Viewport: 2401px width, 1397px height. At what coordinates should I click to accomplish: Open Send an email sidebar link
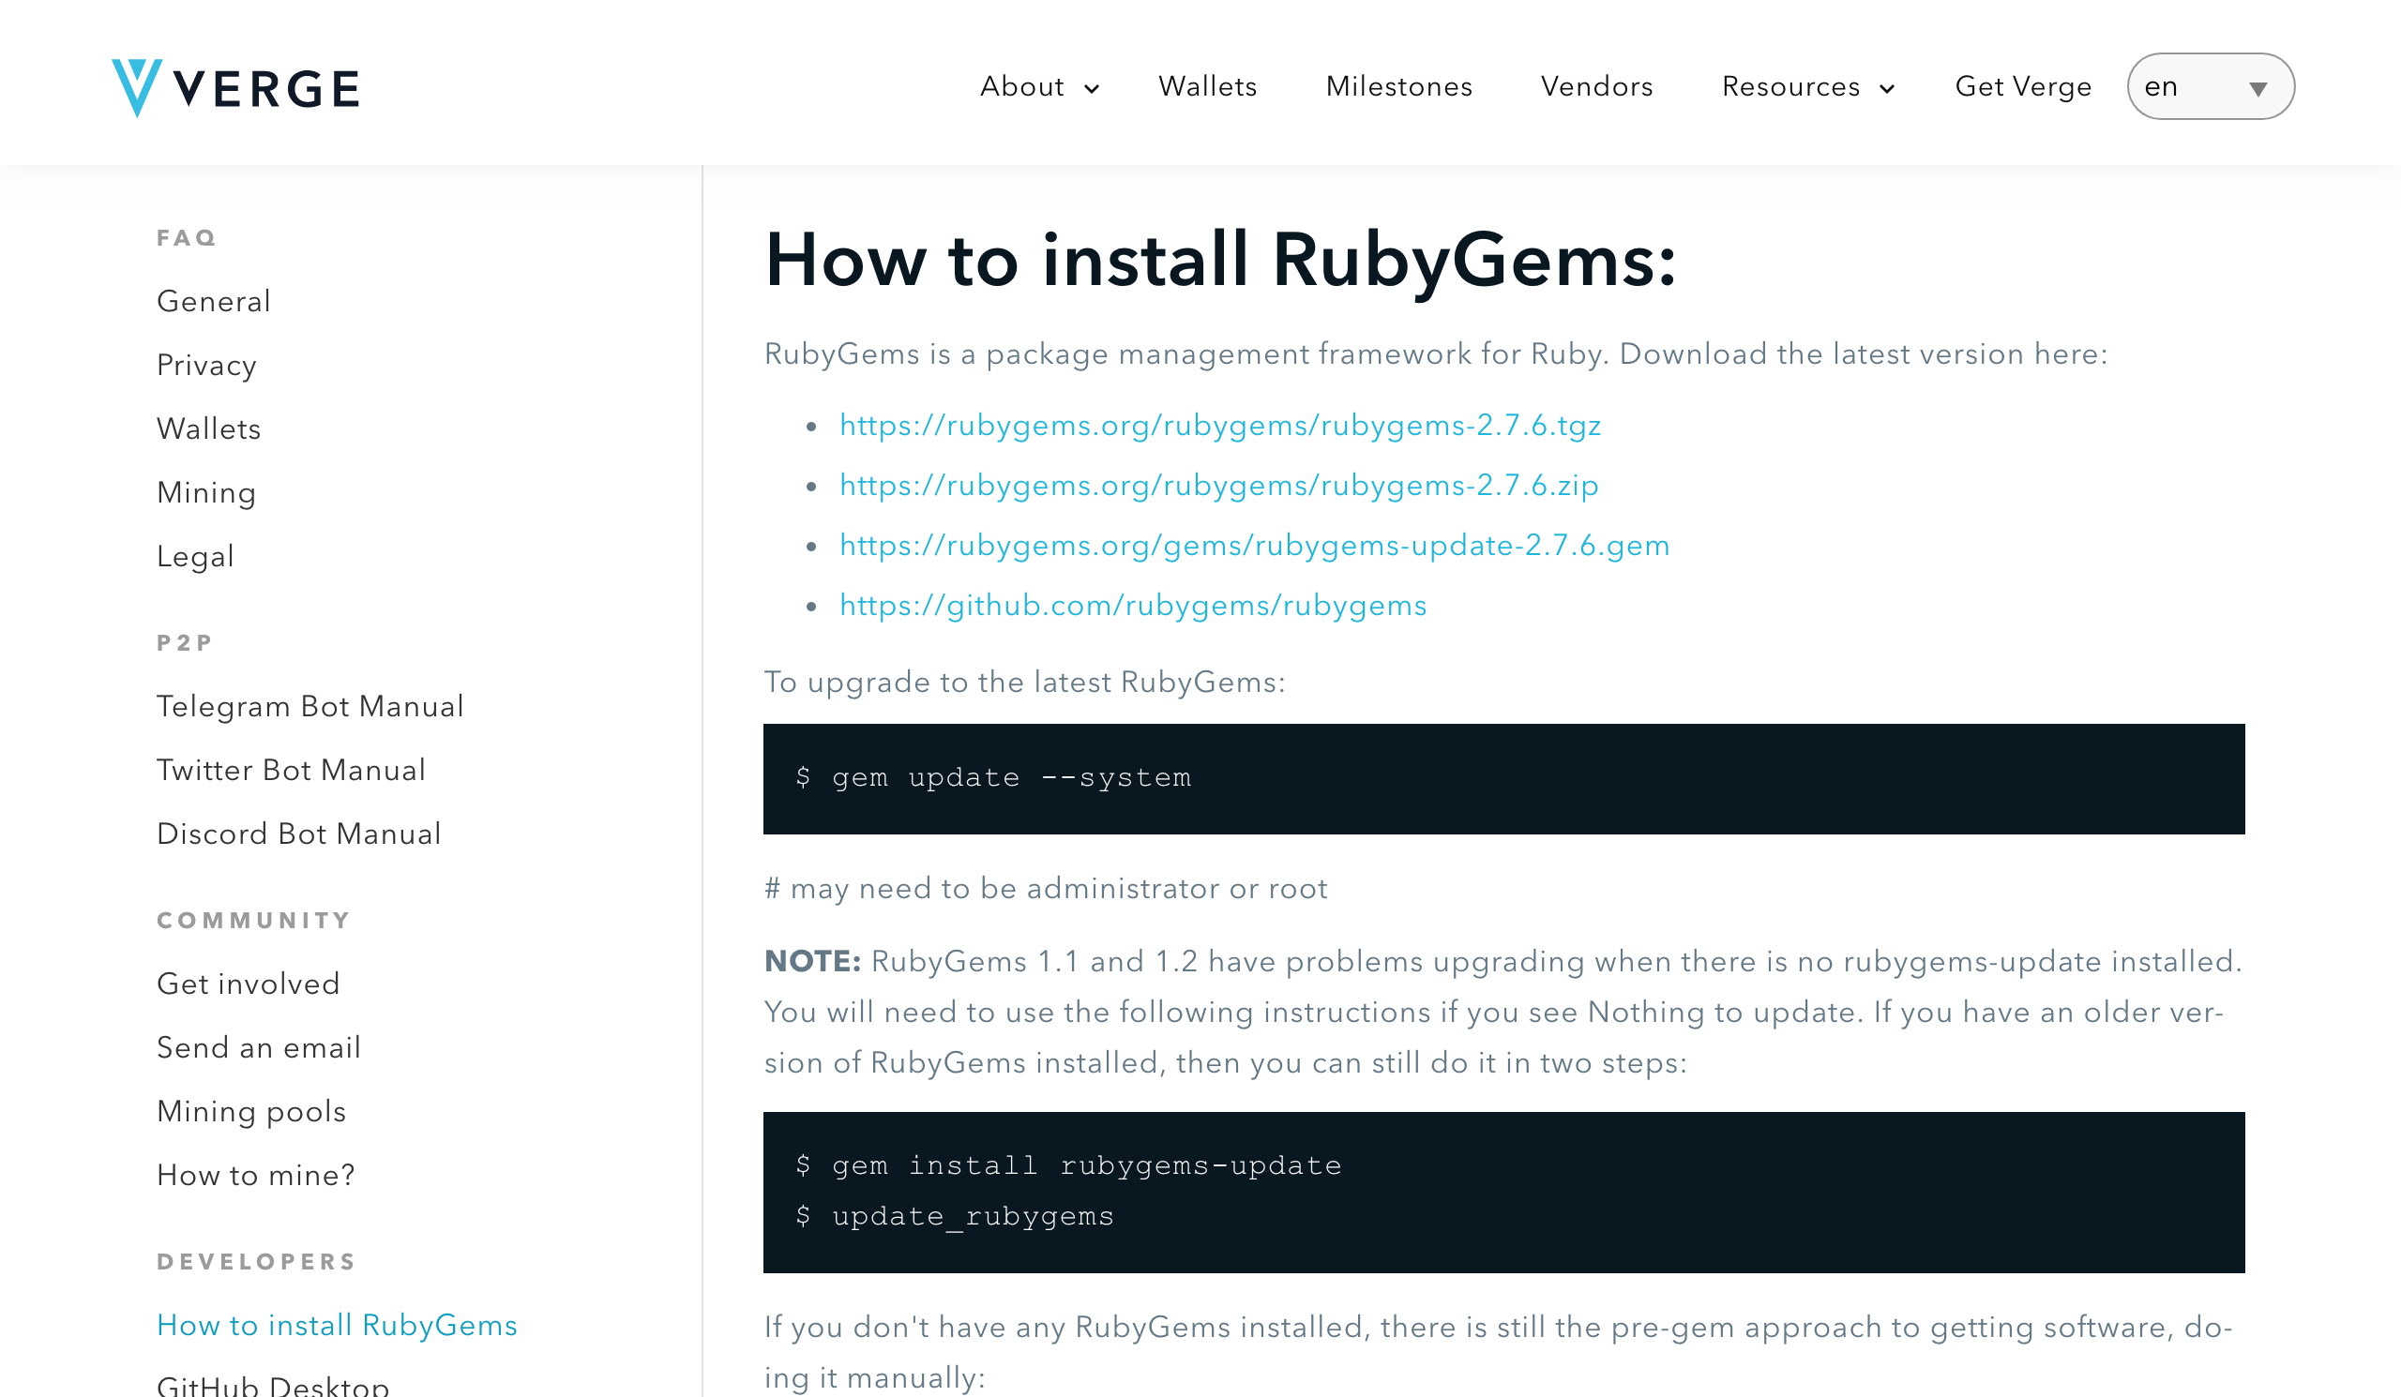pos(258,1047)
